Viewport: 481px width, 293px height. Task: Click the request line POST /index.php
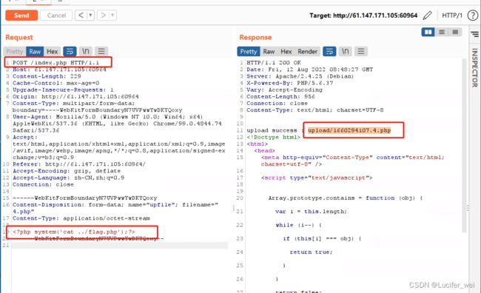(x=55, y=63)
